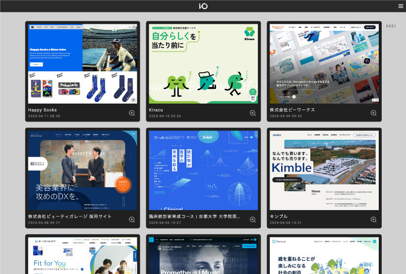
Task: Click the Kiracu title text
Action: pyautogui.click(x=156, y=110)
